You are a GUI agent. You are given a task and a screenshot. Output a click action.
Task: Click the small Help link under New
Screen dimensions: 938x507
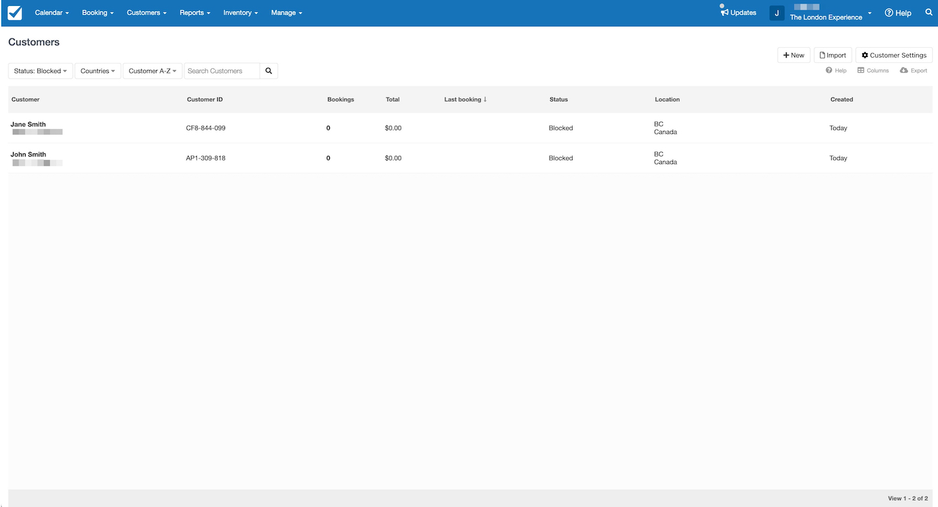(x=836, y=71)
